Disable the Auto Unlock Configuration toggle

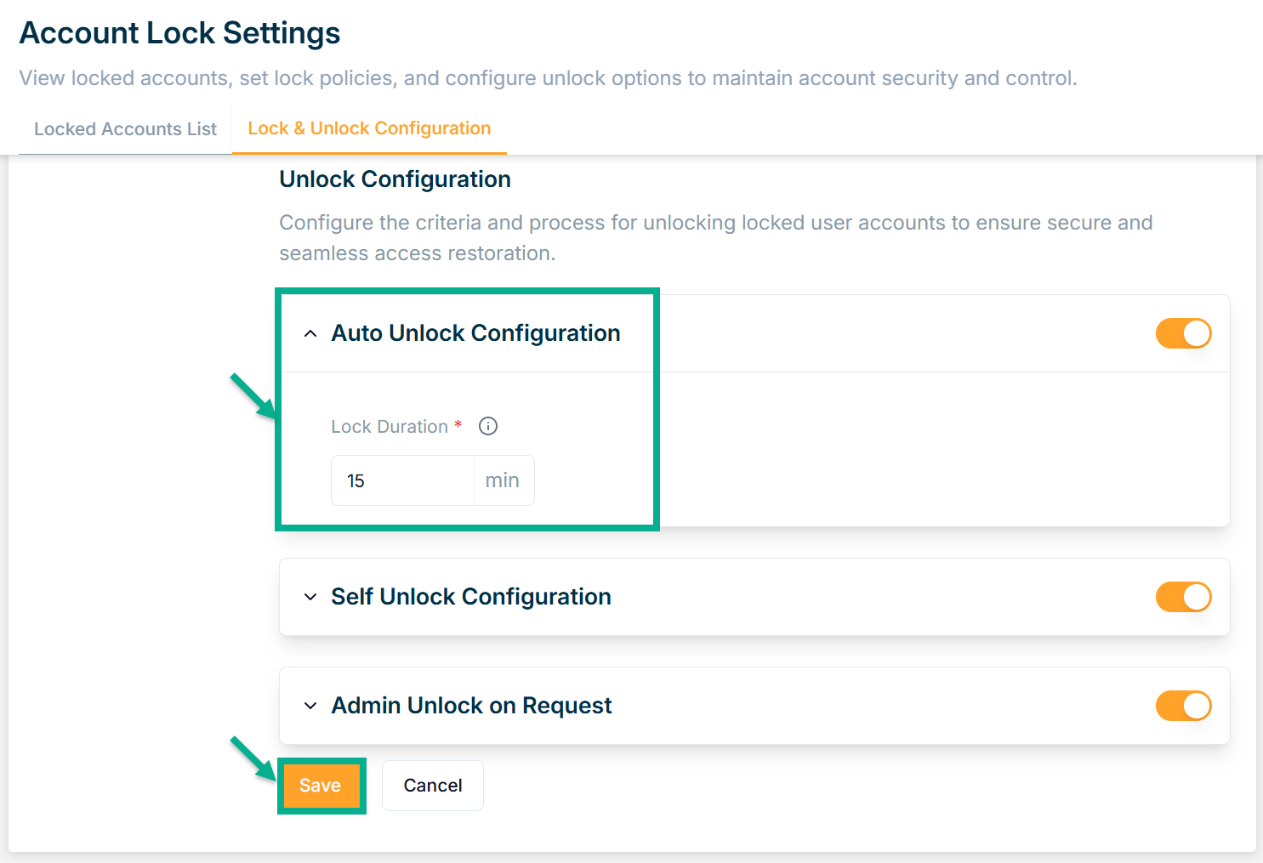click(x=1183, y=333)
